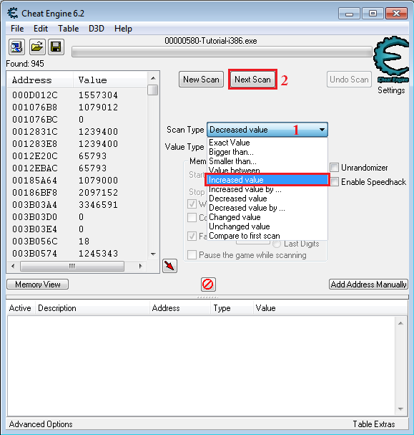Screen dimensions: 414x435
Task: Open the Table menu
Action: click(x=68, y=29)
